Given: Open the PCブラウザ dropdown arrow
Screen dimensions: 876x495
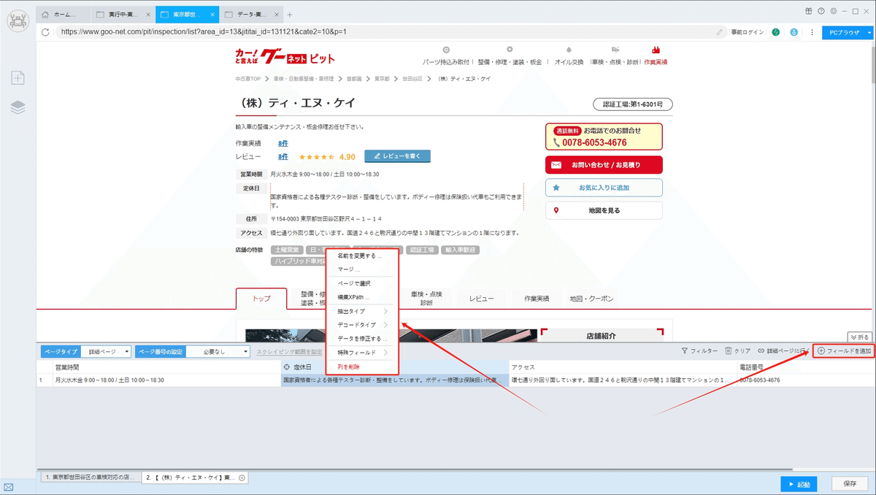Looking at the screenshot, I should 869,32.
